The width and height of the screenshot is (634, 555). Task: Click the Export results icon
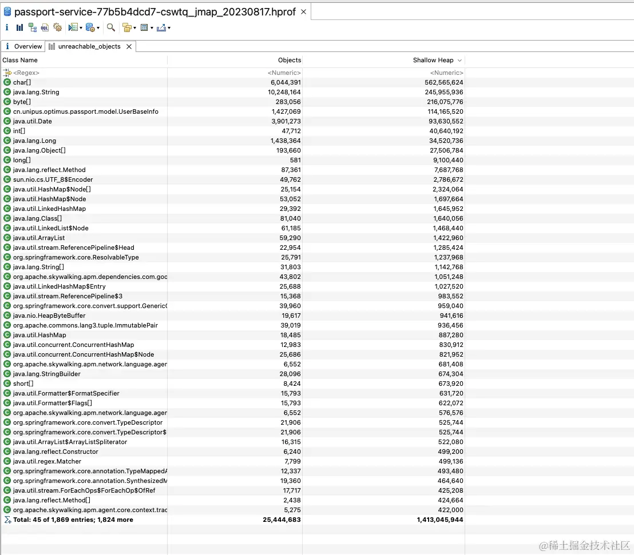[x=161, y=27]
